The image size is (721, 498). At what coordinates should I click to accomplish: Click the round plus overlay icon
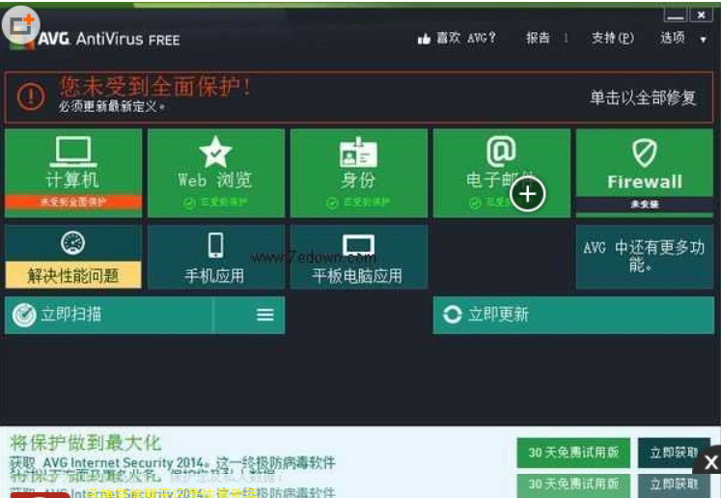(x=527, y=194)
